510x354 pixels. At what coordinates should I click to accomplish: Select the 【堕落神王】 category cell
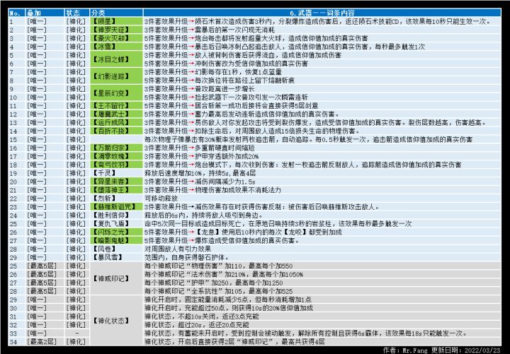tap(116, 190)
